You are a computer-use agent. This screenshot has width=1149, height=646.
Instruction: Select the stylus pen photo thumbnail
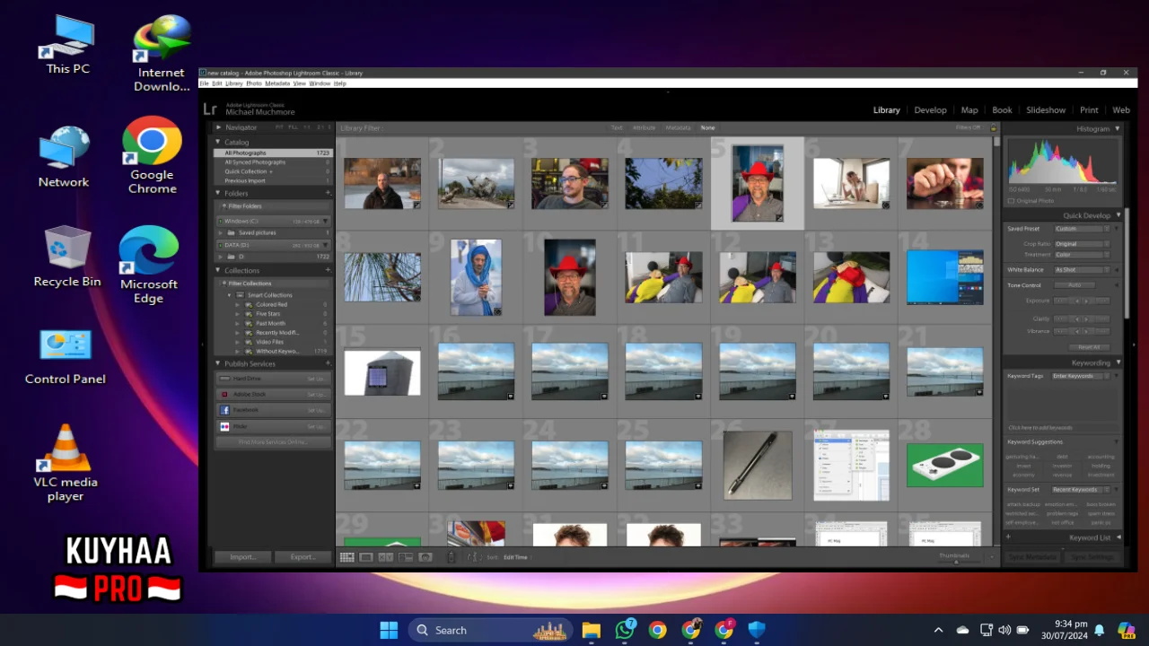(758, 465)
